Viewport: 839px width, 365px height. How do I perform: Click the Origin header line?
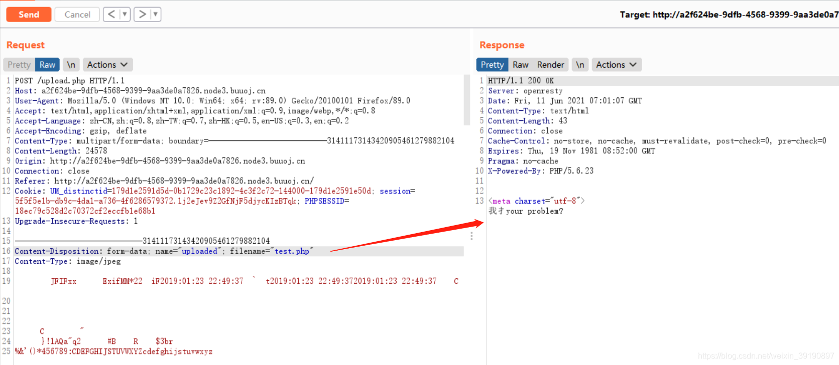click(160, 161)
